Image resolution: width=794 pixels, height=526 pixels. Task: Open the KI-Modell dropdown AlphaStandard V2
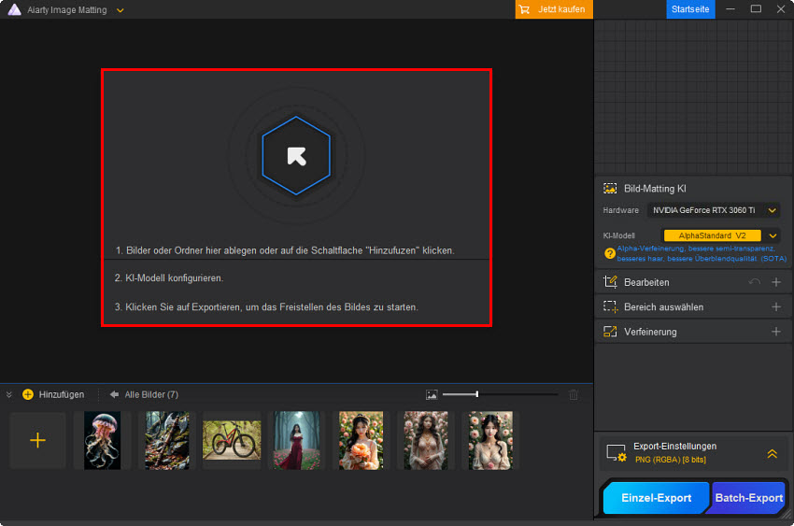721,235
